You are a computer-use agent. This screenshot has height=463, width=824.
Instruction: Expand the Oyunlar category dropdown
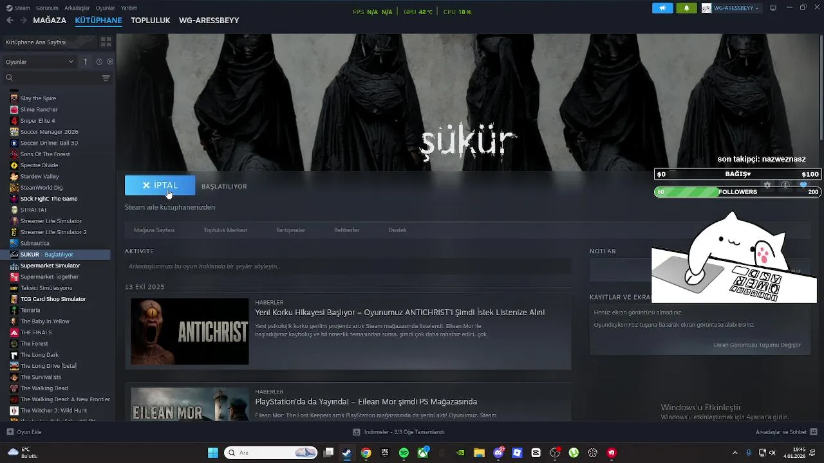coord(40,62)
